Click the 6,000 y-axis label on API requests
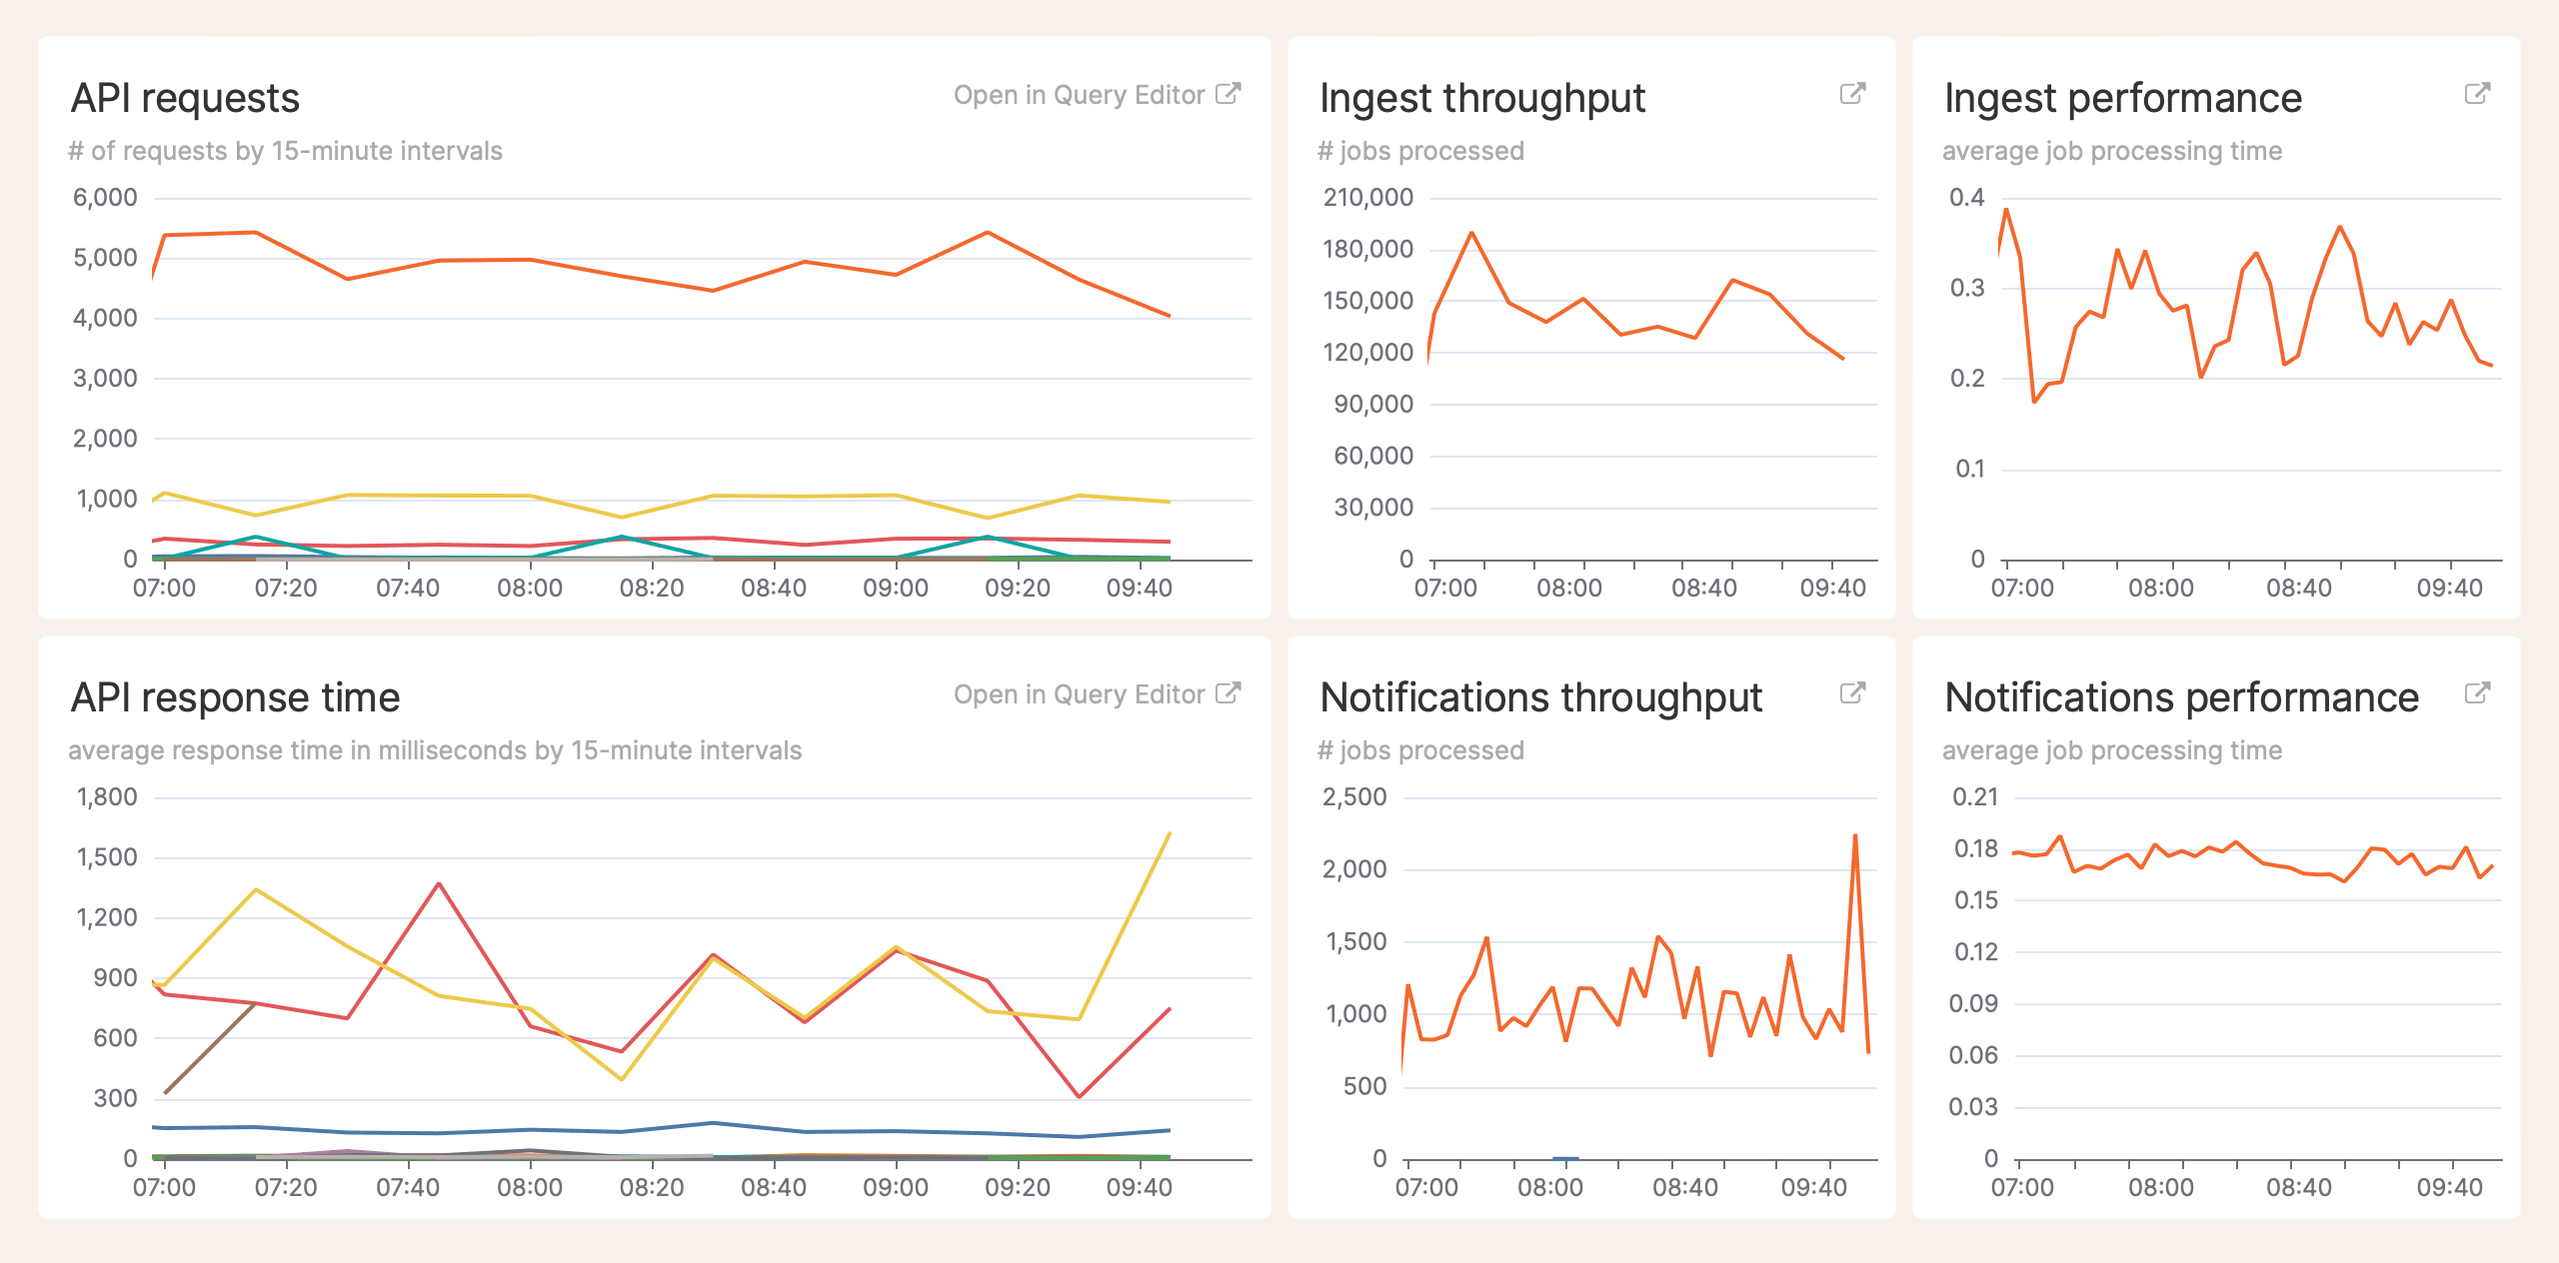This screenshot has height=1263, width=2559. click(x=105, y=196)
